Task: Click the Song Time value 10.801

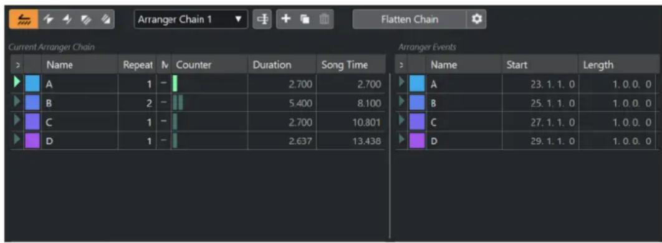Action: click(367, 122)
